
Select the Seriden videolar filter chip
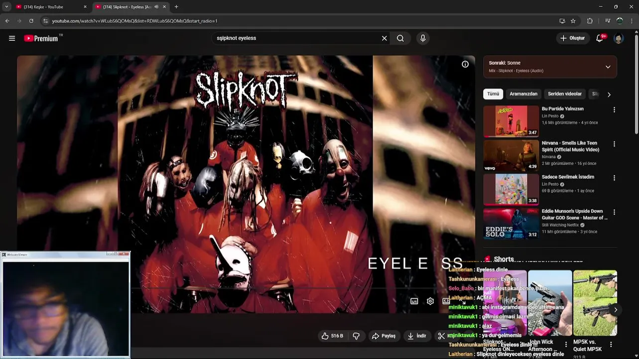click(565, 94)
